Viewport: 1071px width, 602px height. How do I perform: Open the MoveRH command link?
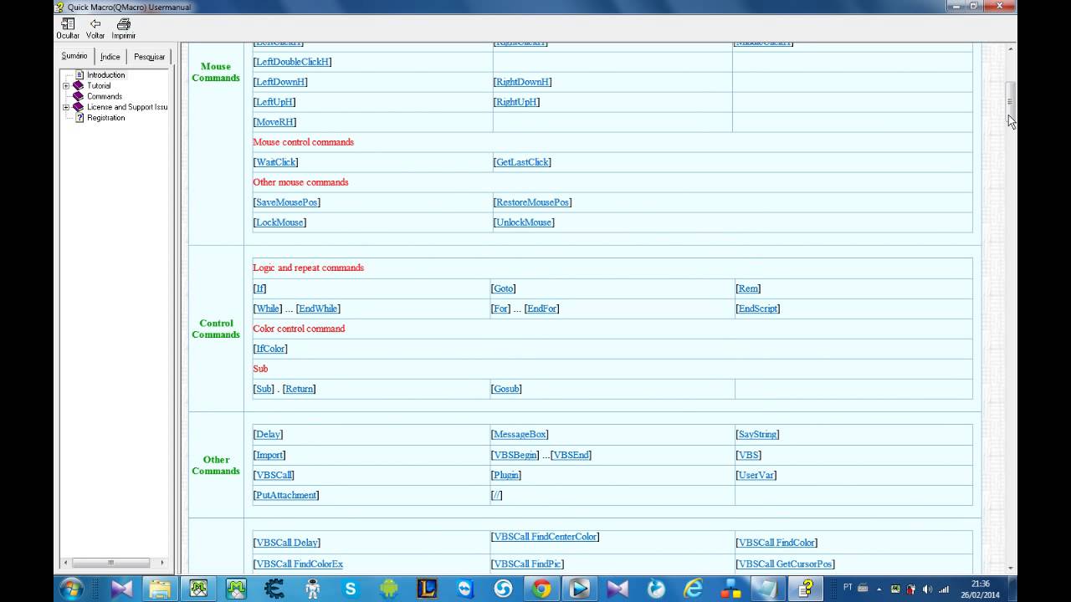(x=274, y=122)
